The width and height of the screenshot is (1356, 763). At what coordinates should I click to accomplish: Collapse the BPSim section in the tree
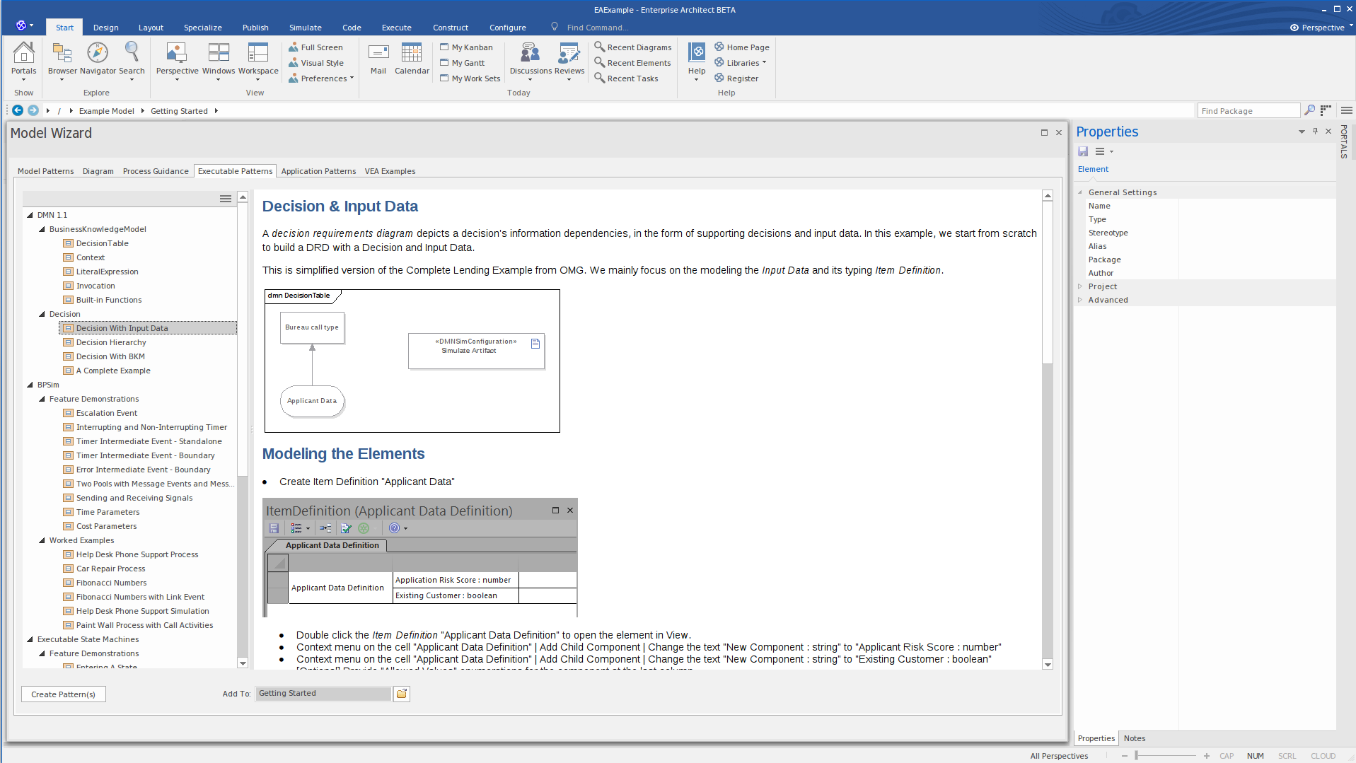coord(29,384)
